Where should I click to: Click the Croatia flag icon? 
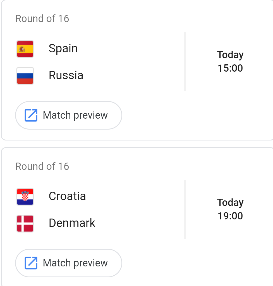pos(25,197)
